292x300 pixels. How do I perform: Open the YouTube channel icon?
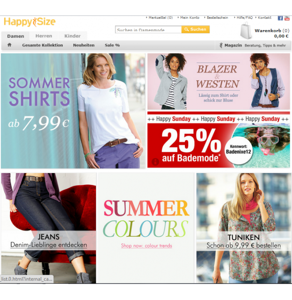[x=287, y=18]
